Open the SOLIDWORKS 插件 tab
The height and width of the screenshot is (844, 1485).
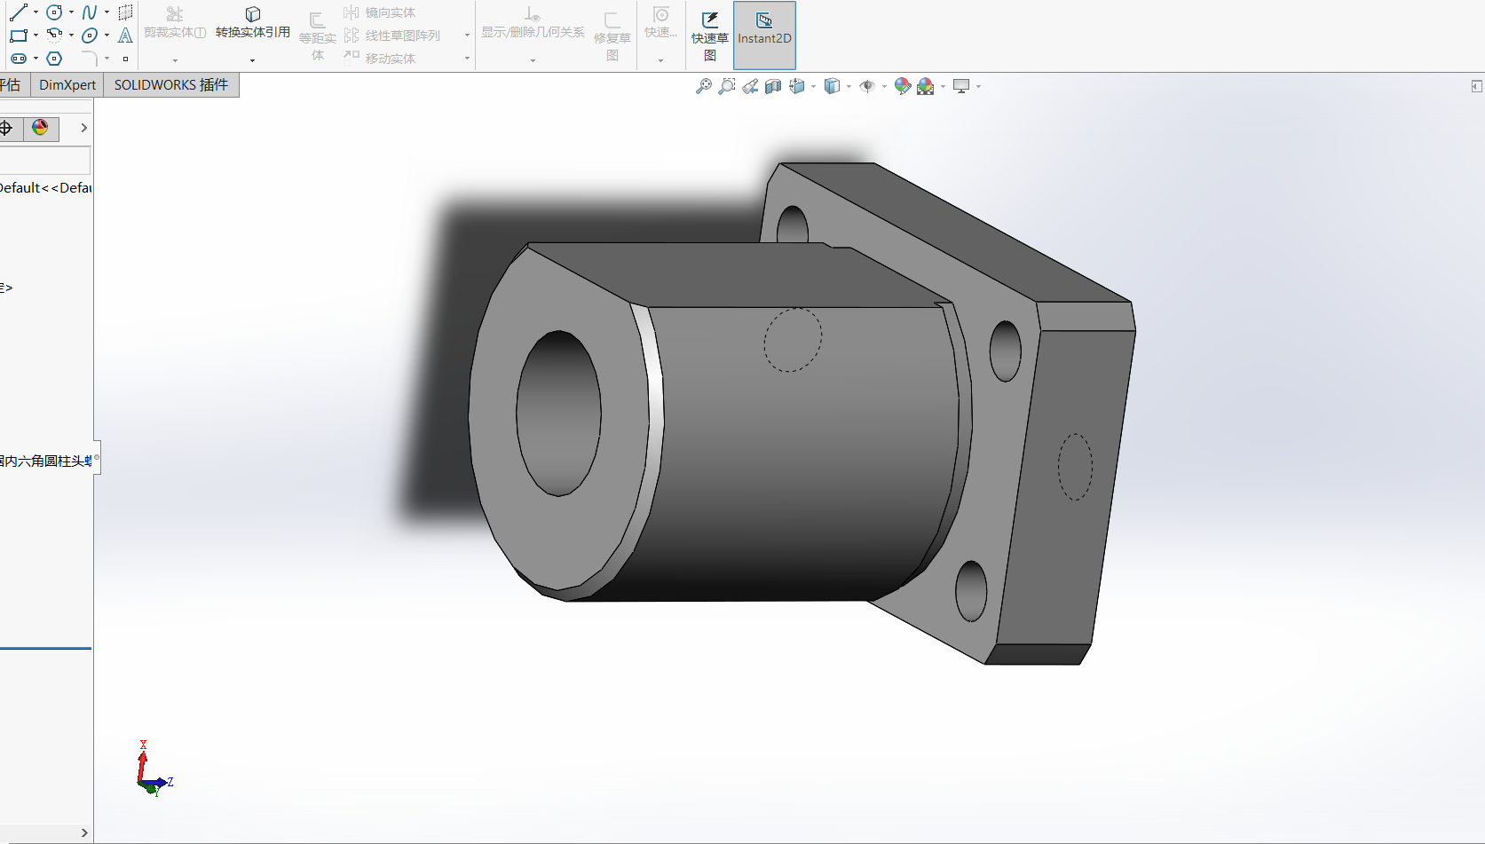point(171,85)
